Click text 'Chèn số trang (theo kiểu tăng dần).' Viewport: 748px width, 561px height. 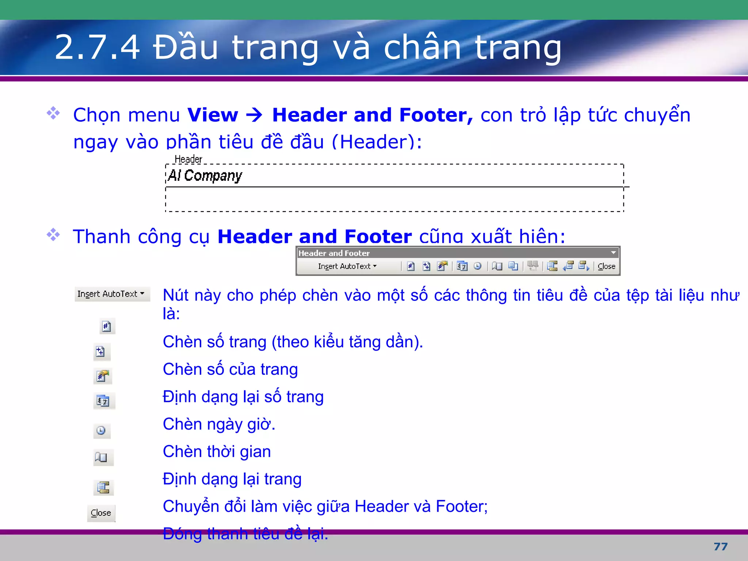[293, 342]
